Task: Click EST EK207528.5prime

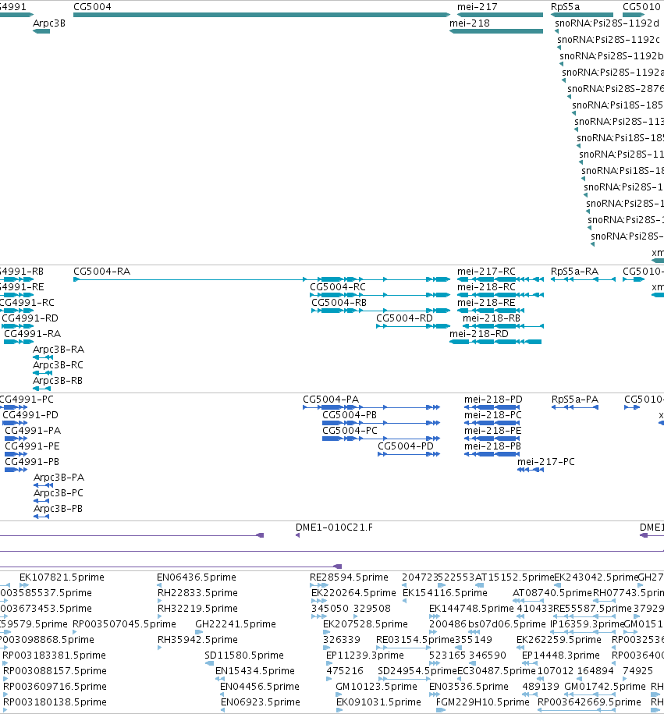Action: (365, 623)
